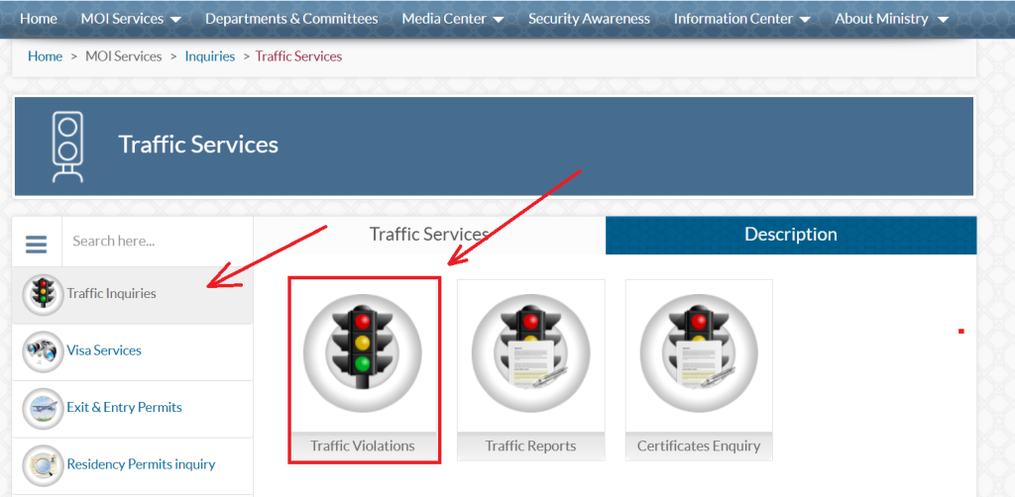Go to Home in the top navigation
The image size is (1015, 497).
pyautogui.click(x=39, y=19)
